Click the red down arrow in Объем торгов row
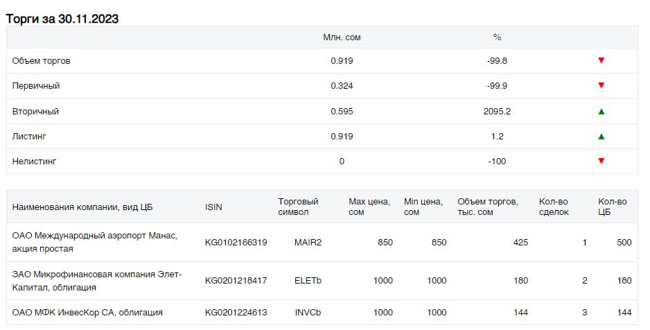This screenshot has height=330, width=650. click(x=601, y=60)
